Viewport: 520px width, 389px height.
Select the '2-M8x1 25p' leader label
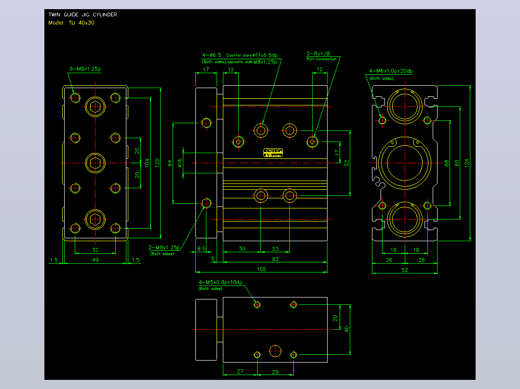click(164, 247)
